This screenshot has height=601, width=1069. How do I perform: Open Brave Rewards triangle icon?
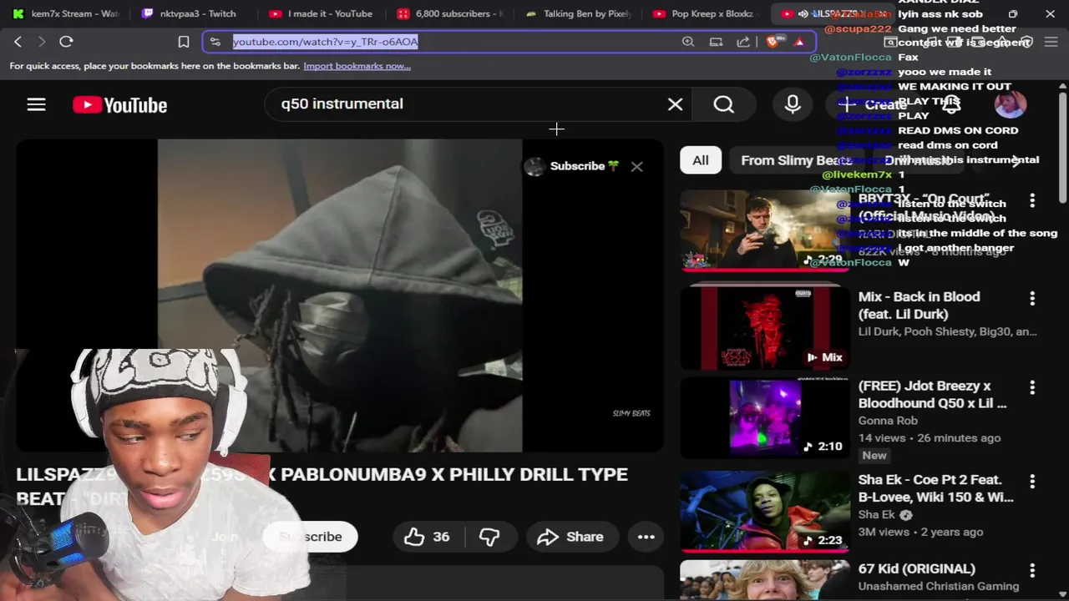point(799,42)
